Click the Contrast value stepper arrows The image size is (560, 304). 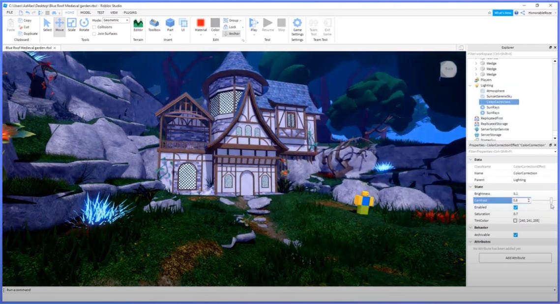point(529,200)
